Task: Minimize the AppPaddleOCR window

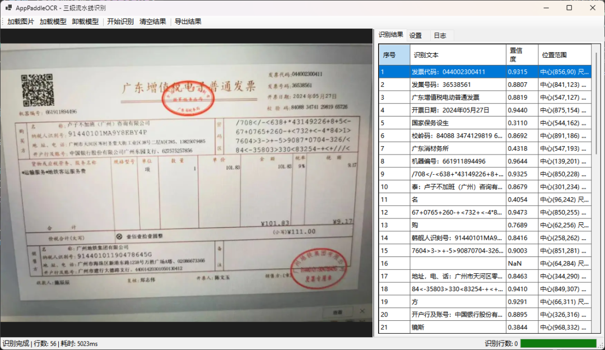Action: pyautogui.click(x=546, y=8)
